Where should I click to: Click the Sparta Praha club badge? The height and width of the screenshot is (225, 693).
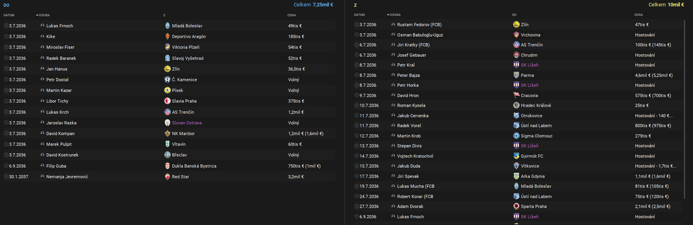click(516, 207)
